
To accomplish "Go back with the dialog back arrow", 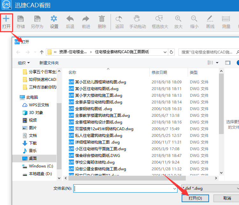I will 18,52.
